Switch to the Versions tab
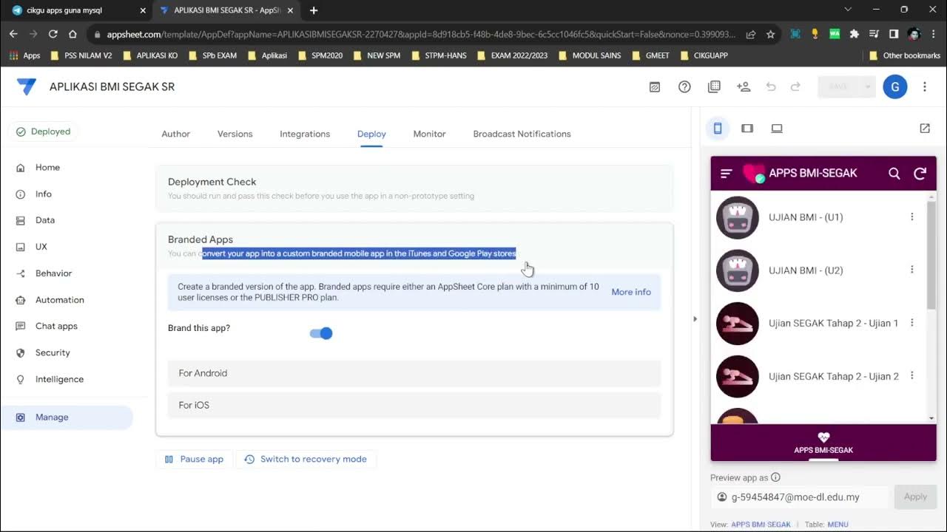947x532 pixels. click(x=235, y=134)
